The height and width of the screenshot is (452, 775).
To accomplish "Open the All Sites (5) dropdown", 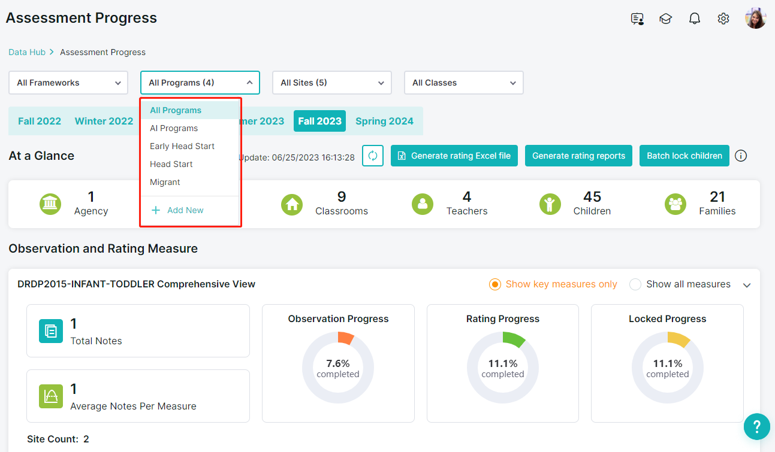I will tap(331, 83).
